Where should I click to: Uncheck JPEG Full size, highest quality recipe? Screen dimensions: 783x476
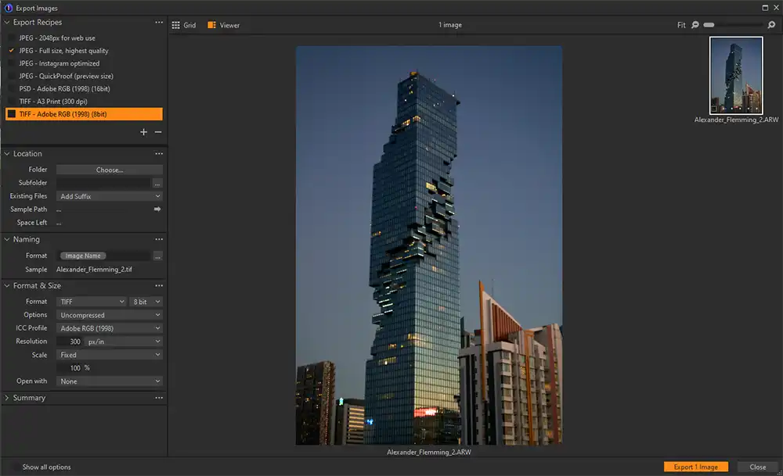click(x=10, y=51)
